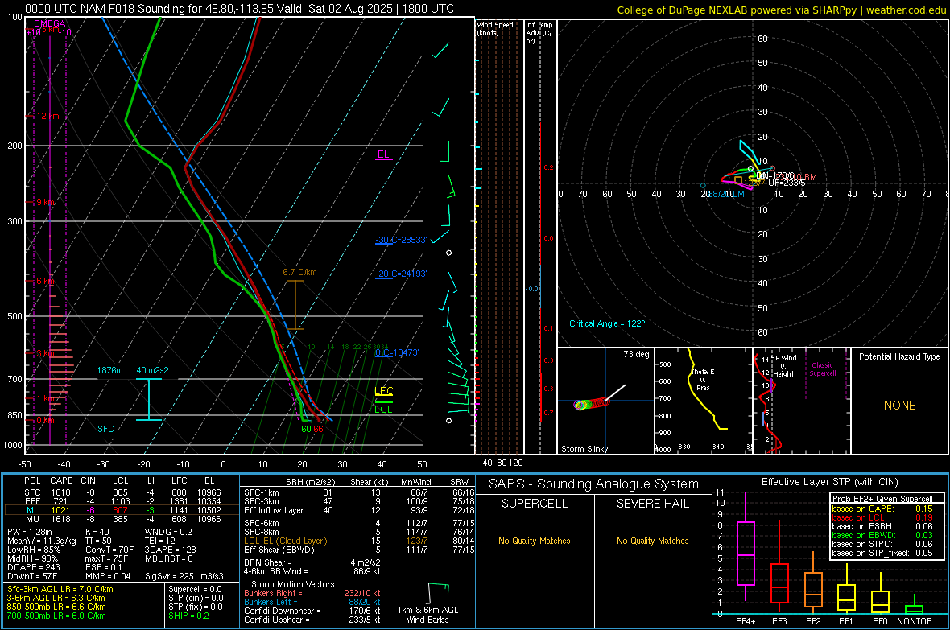Click the SR Wind v. Height panel label
This screenshot has height=630, width=950.
point(783,366)
